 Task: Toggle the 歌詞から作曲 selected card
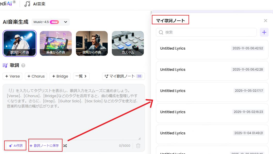coord(20,43)
